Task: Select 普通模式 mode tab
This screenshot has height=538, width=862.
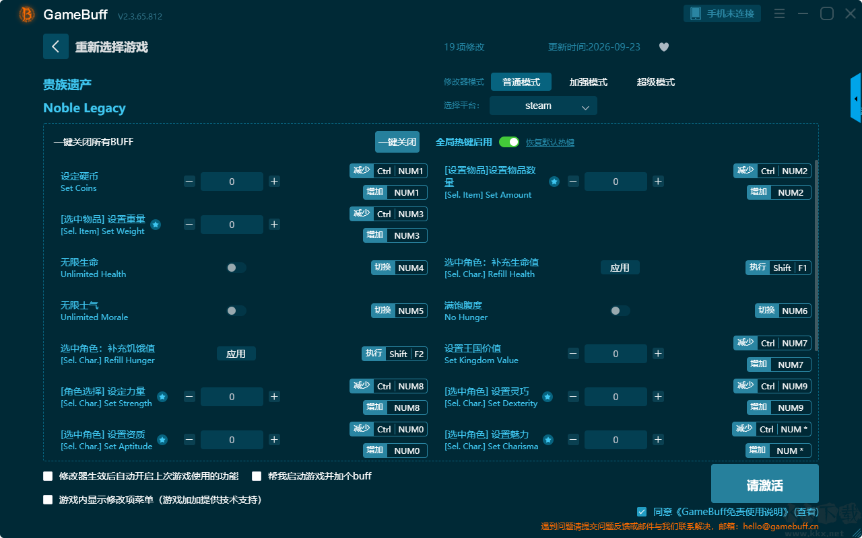Action: (521, 82)
